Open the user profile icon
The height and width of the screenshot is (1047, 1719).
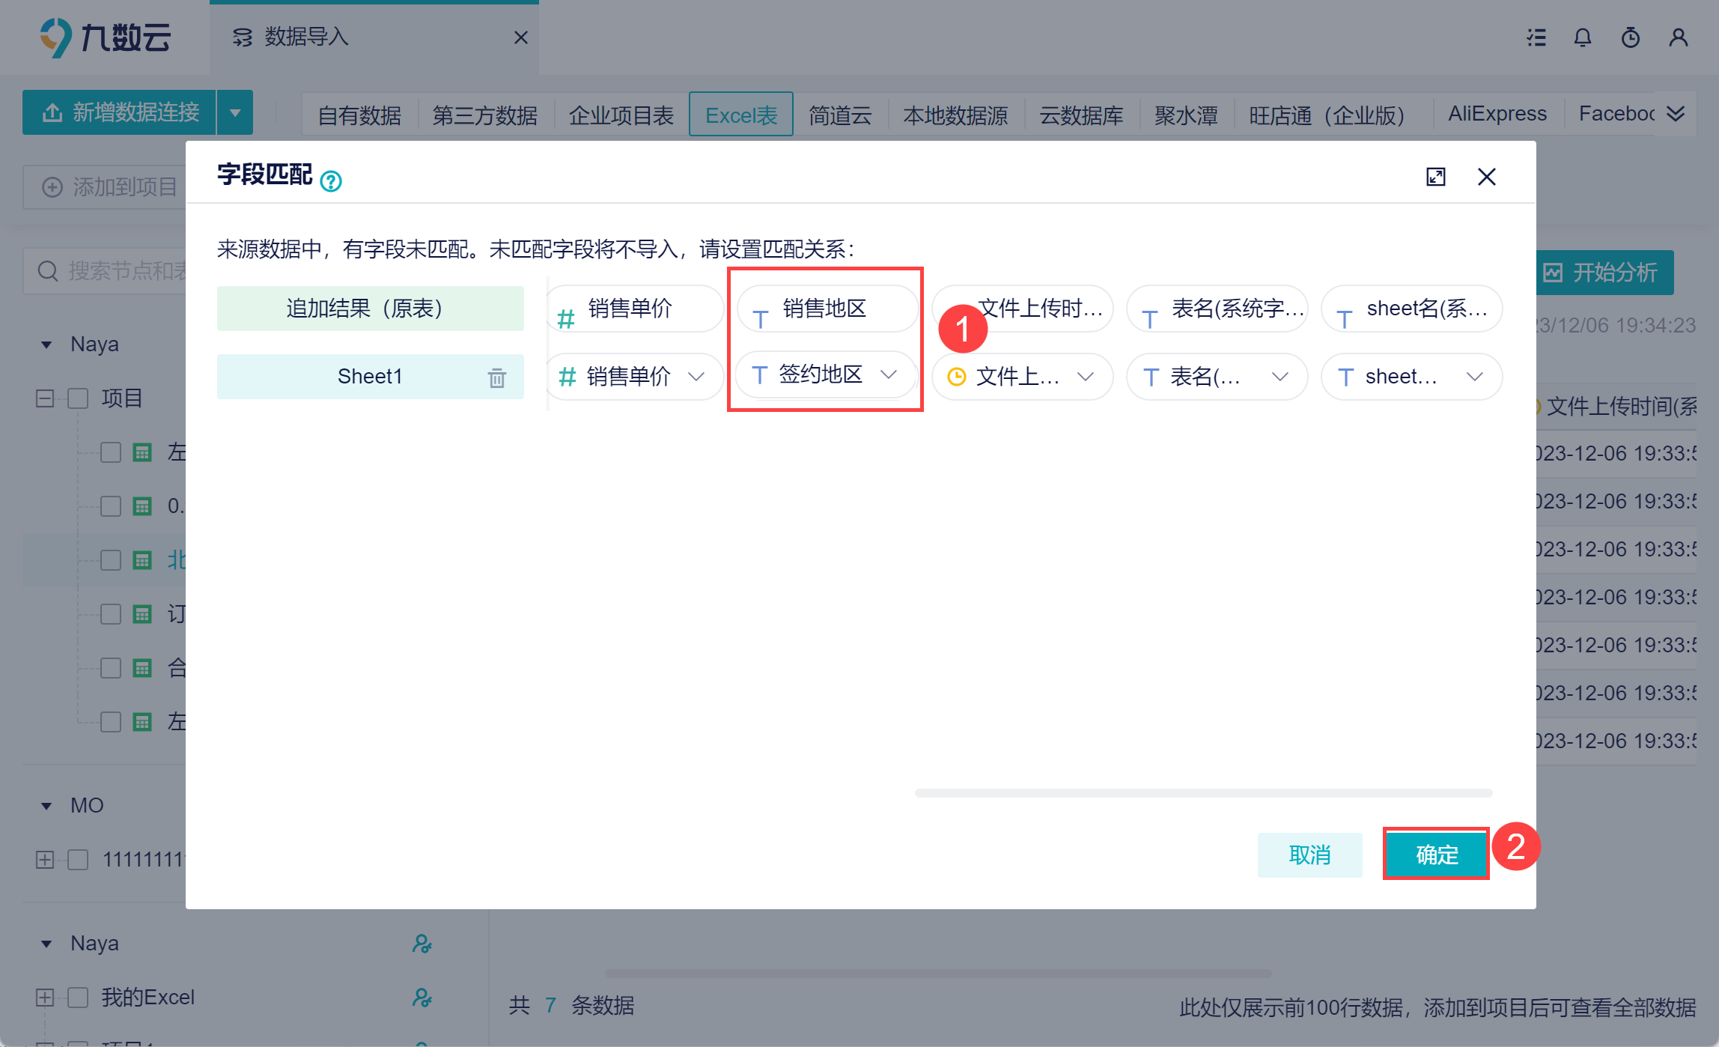coord(1678,37)
